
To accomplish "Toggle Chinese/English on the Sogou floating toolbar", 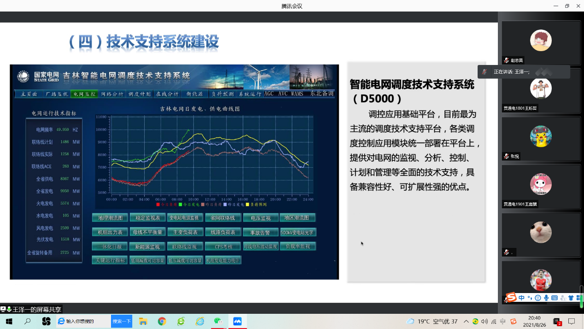I will 522,298.
